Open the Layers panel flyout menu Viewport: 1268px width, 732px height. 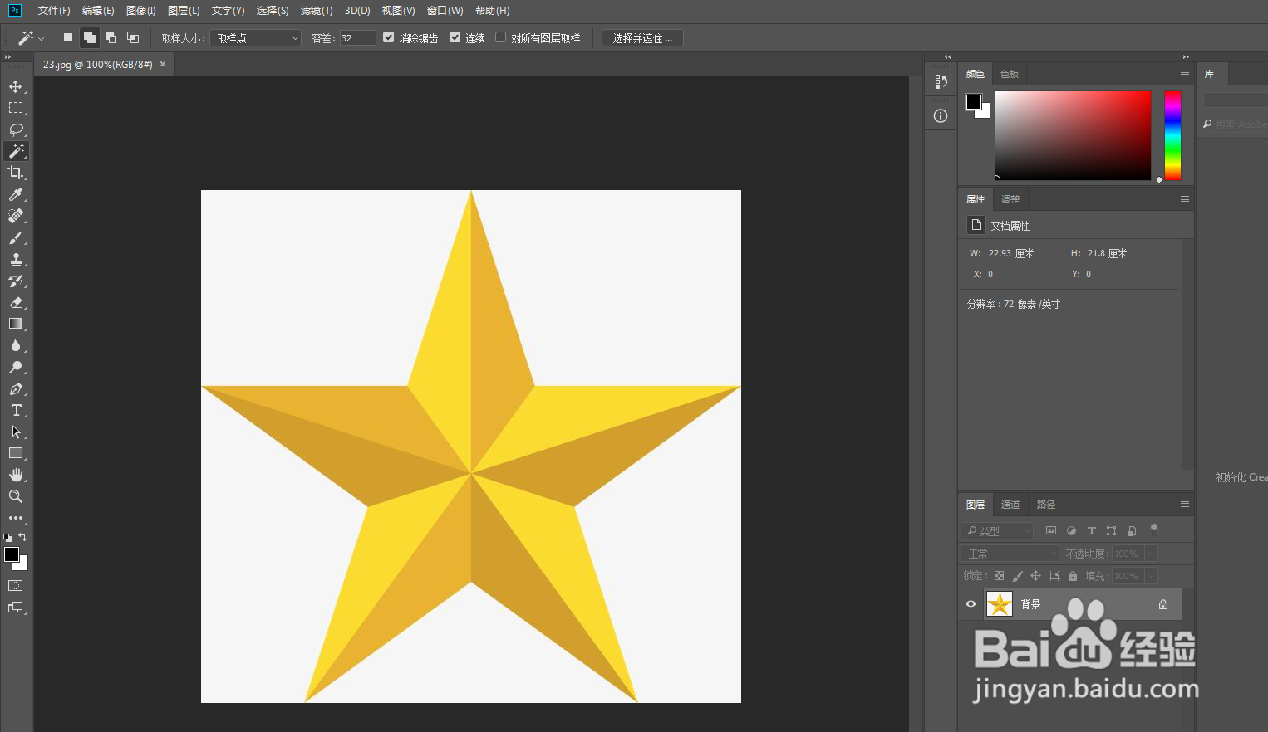(x=1185, y=505)
